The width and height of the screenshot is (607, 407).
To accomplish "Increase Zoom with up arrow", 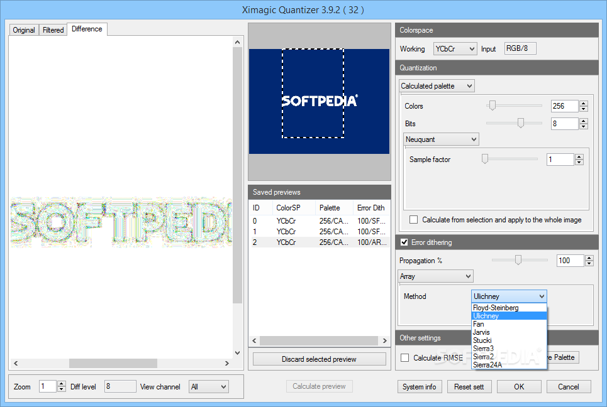I will (x=62, y=383).
